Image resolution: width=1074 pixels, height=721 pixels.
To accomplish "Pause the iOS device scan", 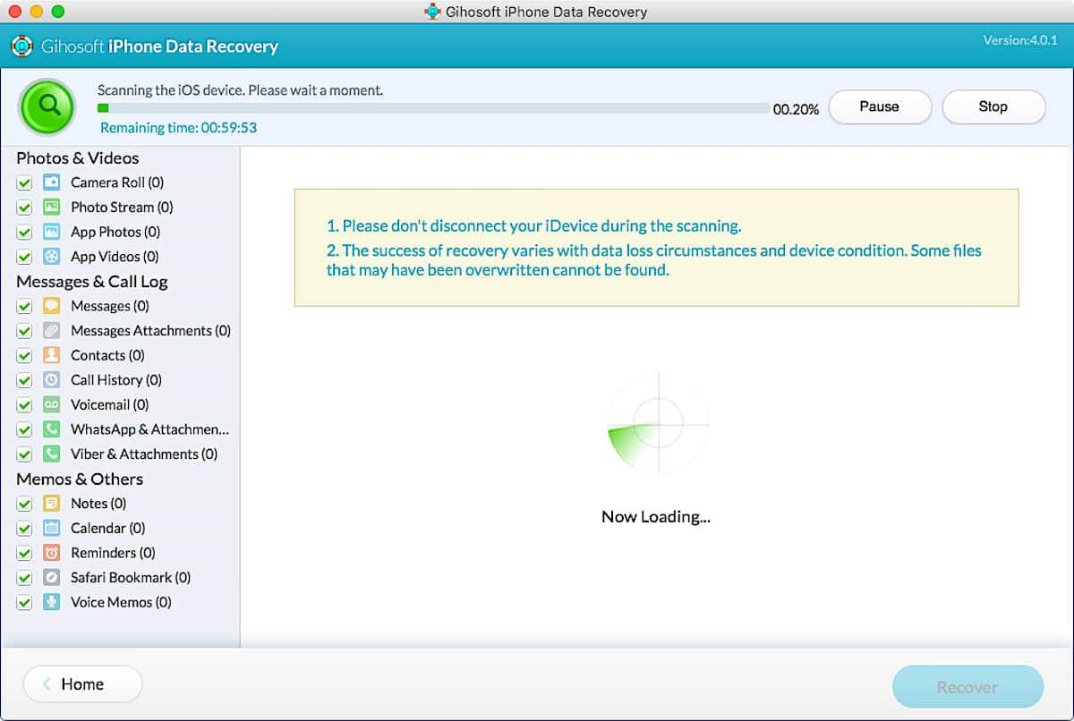I will point(879,106).
